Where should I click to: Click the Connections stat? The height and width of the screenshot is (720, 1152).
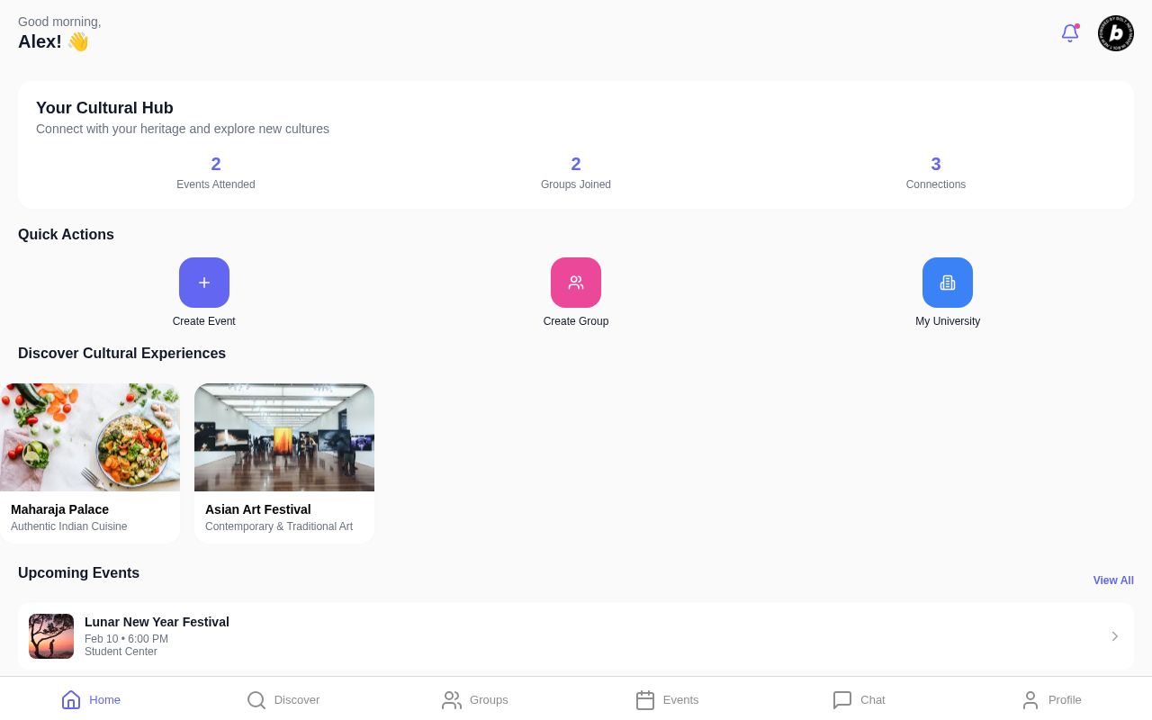pos(936,173)
